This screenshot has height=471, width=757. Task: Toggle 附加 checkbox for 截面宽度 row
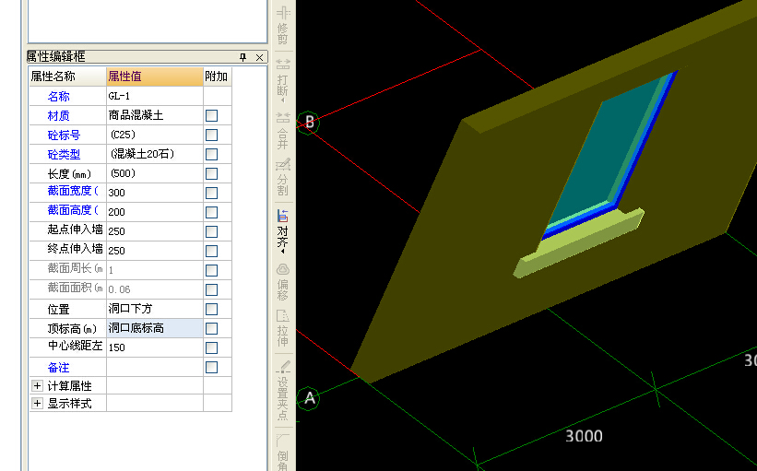[x=211, y=193]
